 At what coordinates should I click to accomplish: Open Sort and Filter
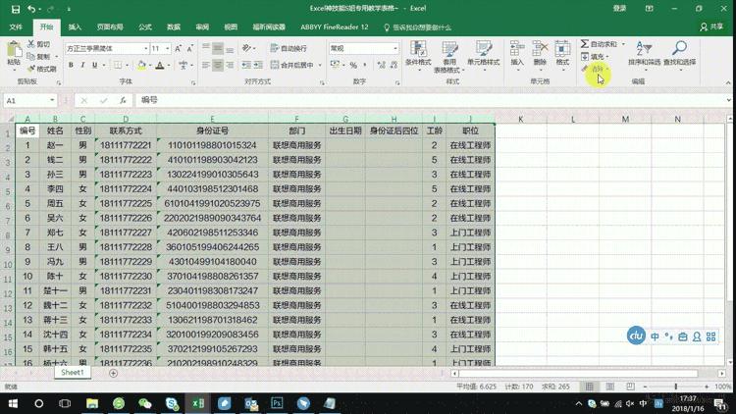644,55
